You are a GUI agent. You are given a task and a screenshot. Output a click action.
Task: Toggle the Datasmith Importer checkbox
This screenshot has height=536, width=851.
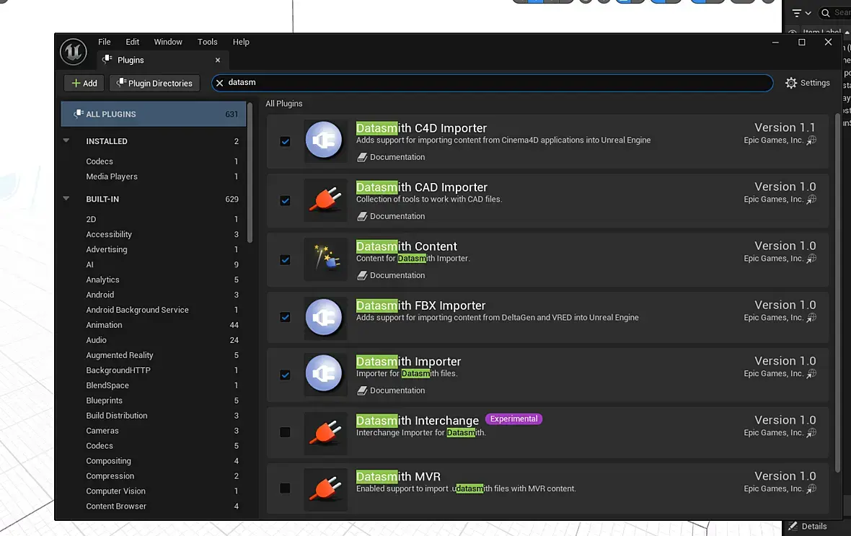coord(285,375)
